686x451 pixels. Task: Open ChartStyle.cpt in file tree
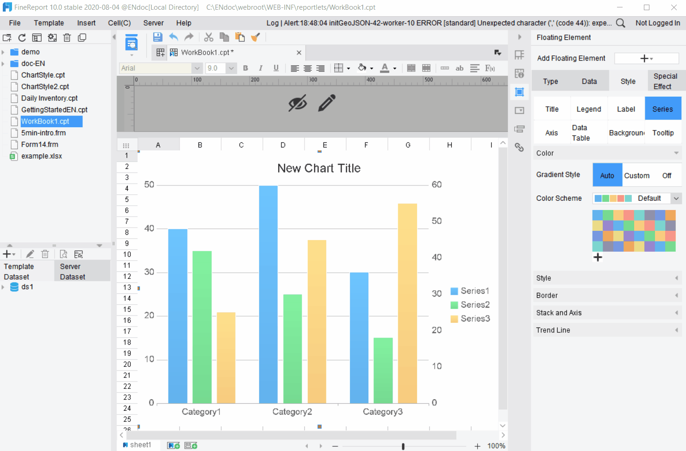(x=43, y=75)
